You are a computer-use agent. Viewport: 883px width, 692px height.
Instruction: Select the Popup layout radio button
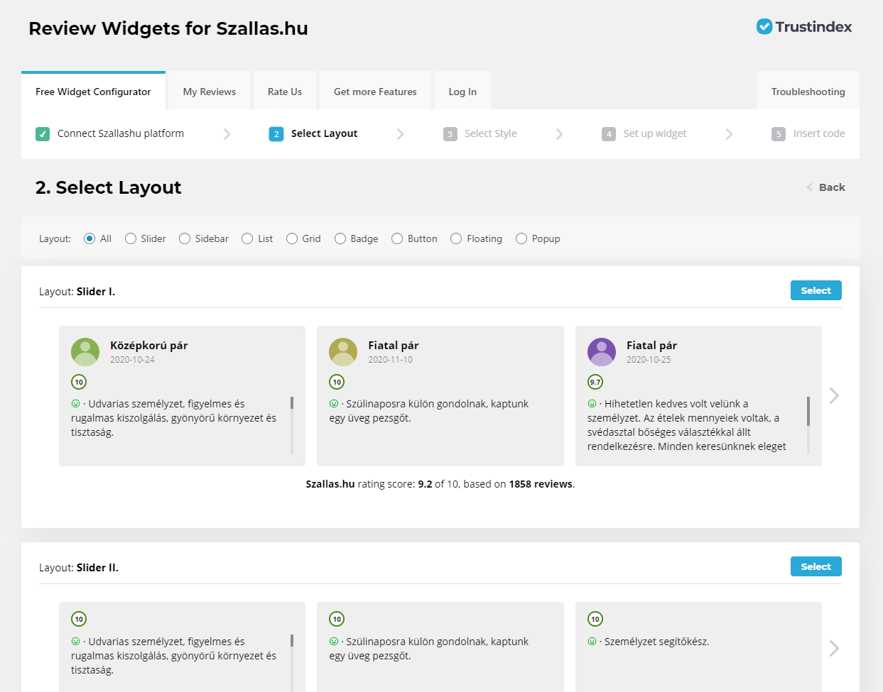[x=521, y=238]
